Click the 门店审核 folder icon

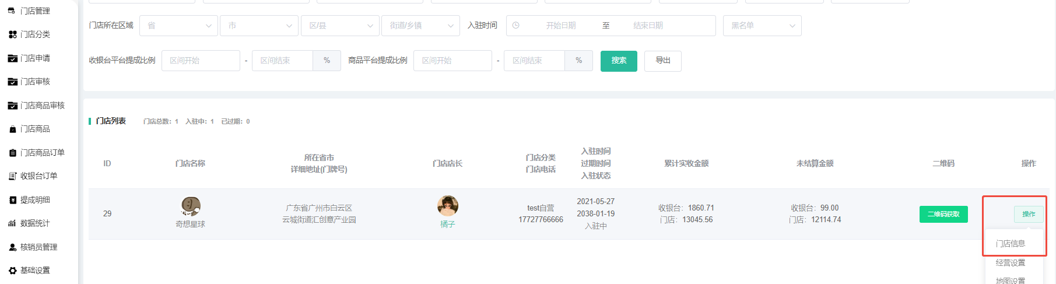point(12,82)
